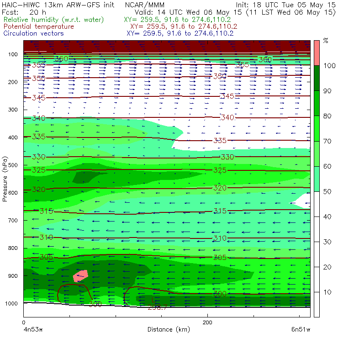Screen dimensions: 338x338
Task: Click the "50" colorbar scale label
Action: pos(327,192)
